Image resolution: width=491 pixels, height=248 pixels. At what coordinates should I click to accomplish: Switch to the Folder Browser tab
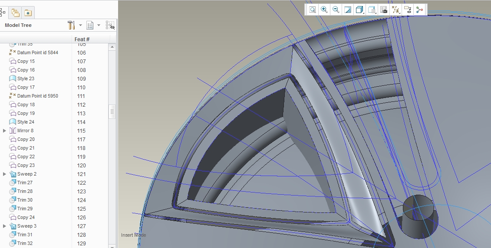[15, 13]
